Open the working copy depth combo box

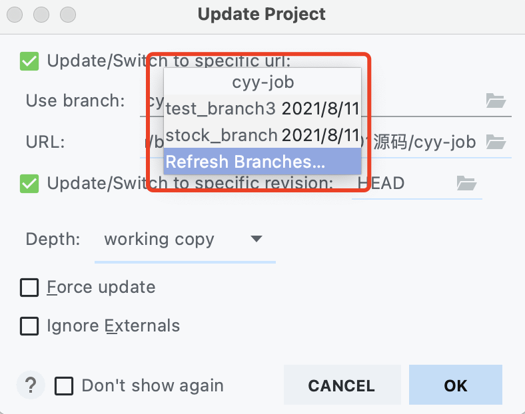pos(185,240)
